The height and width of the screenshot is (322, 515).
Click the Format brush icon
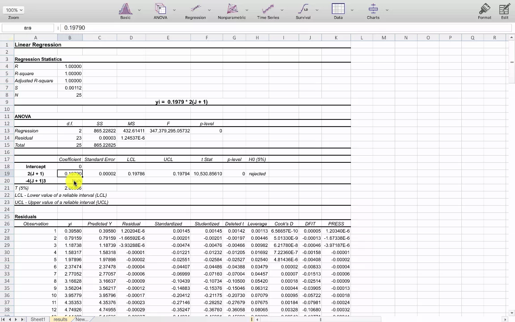click(x=485, y=9)
